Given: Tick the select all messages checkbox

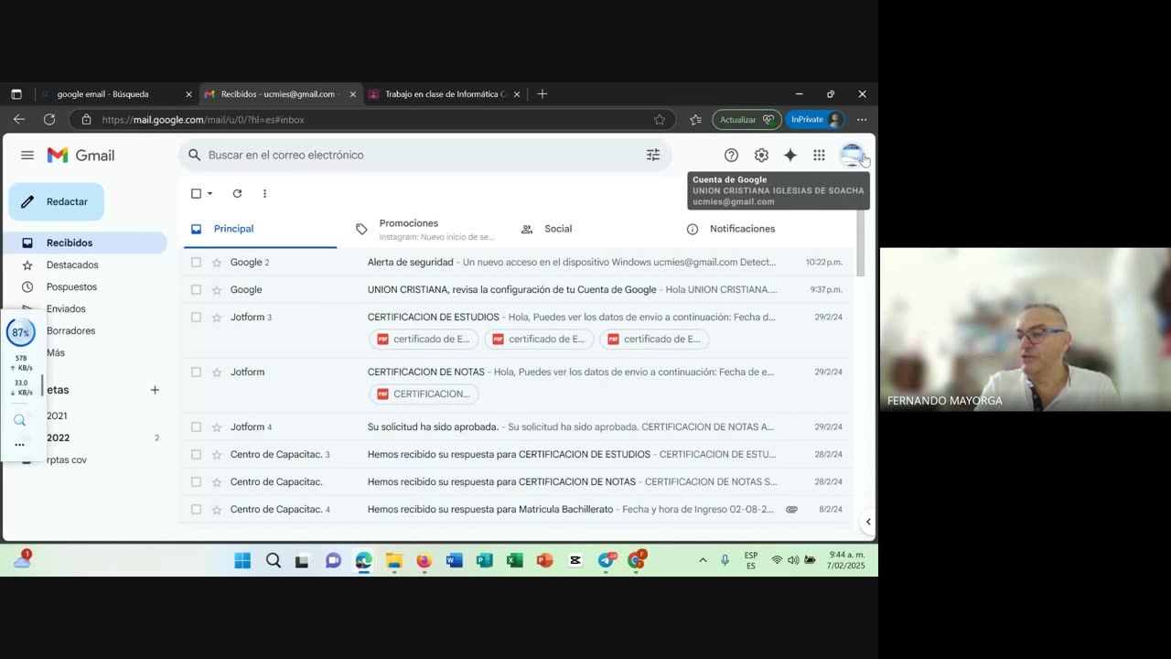Looking at the screenshot, I should pyautogui.click(x=196, y=193).
